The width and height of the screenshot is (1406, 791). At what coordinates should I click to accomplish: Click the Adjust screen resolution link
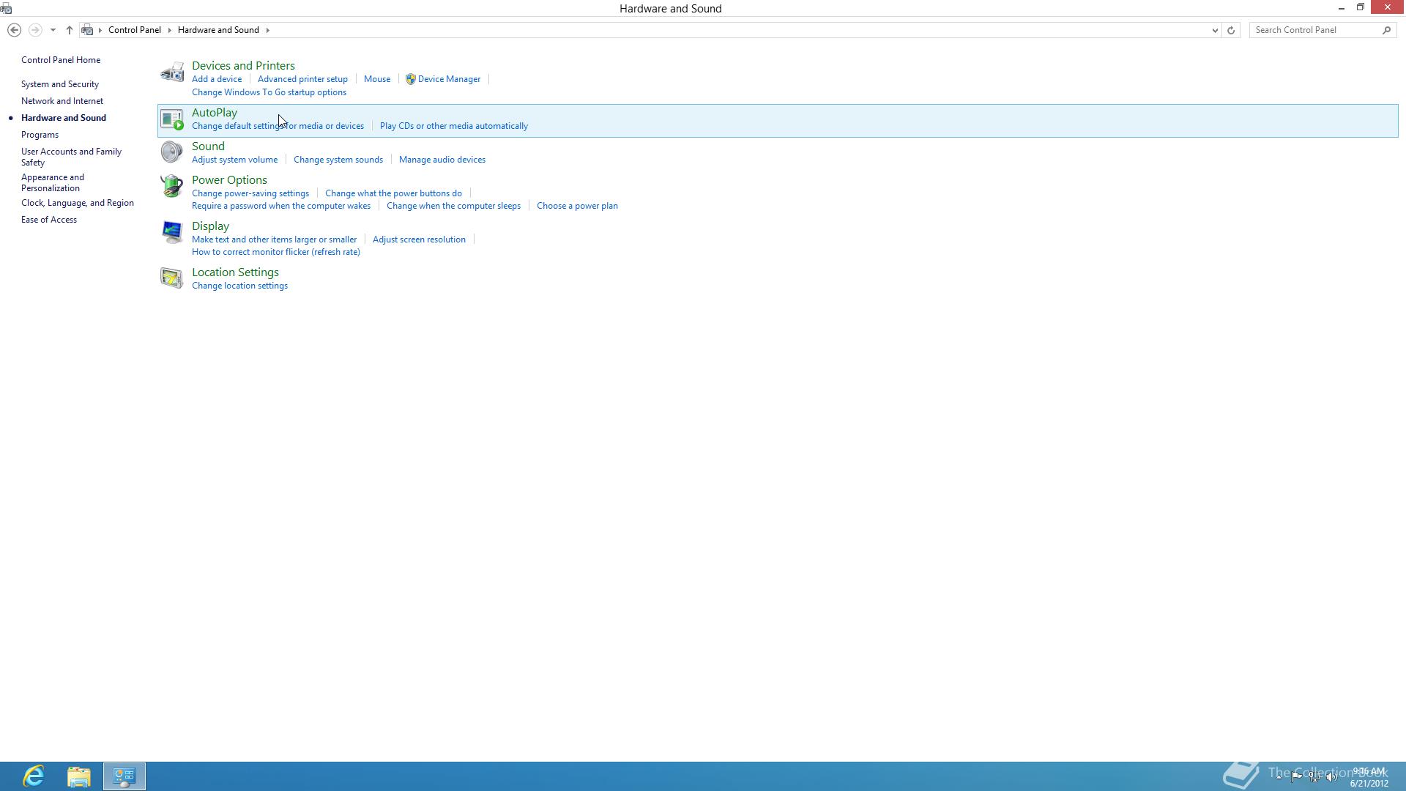tap(419, 239)
